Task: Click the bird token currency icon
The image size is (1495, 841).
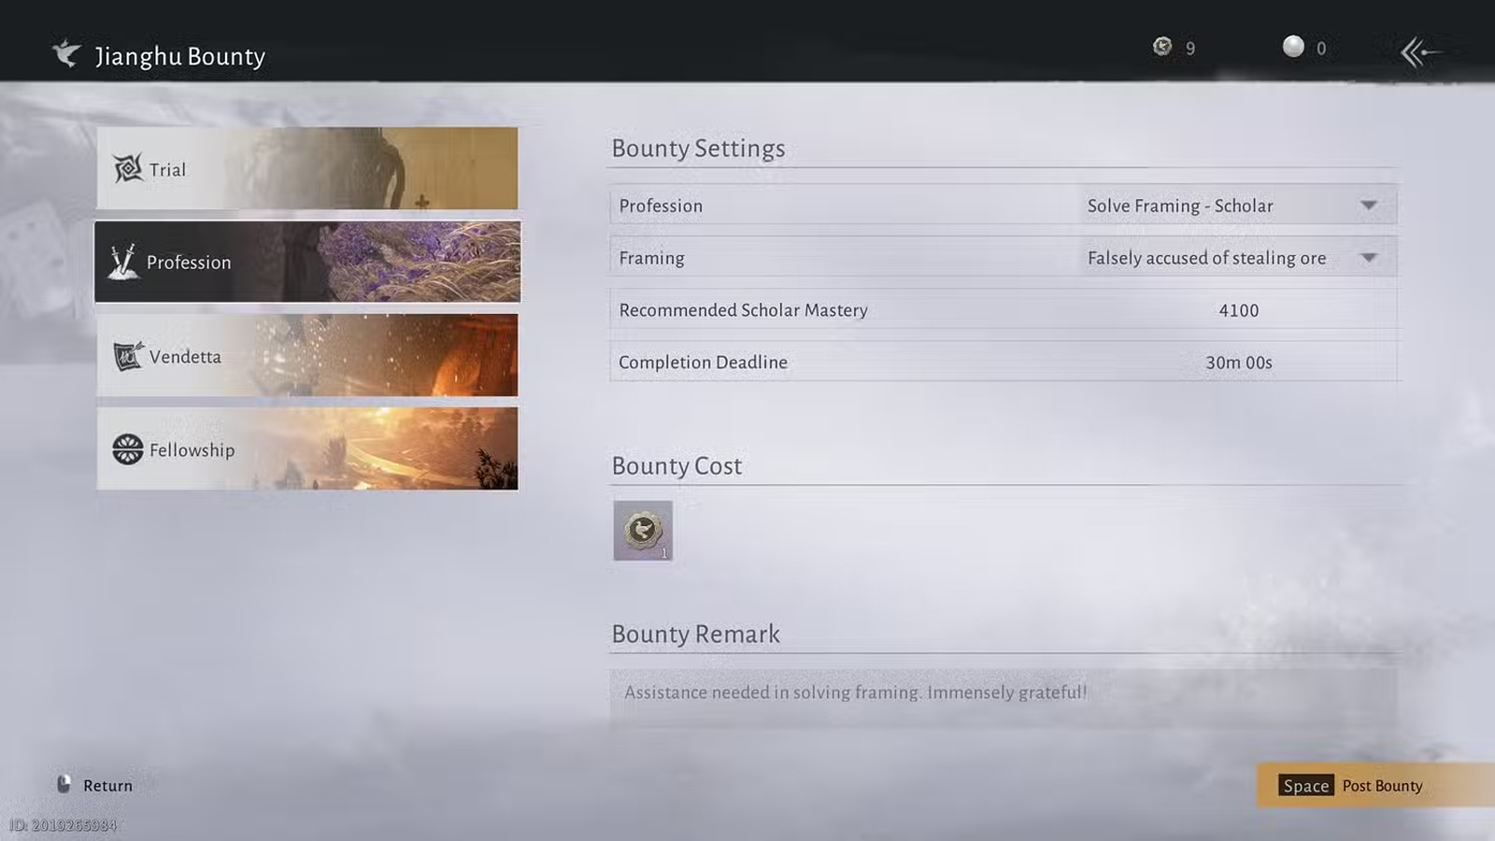Action: [x=1162, y=47]
